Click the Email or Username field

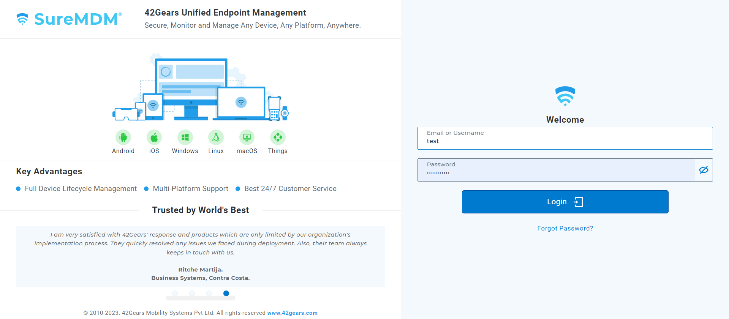(x=565, y=138)
